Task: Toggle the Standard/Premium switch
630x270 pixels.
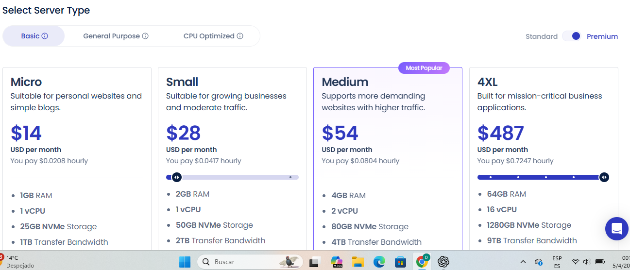Action: (x=572, y=36)
